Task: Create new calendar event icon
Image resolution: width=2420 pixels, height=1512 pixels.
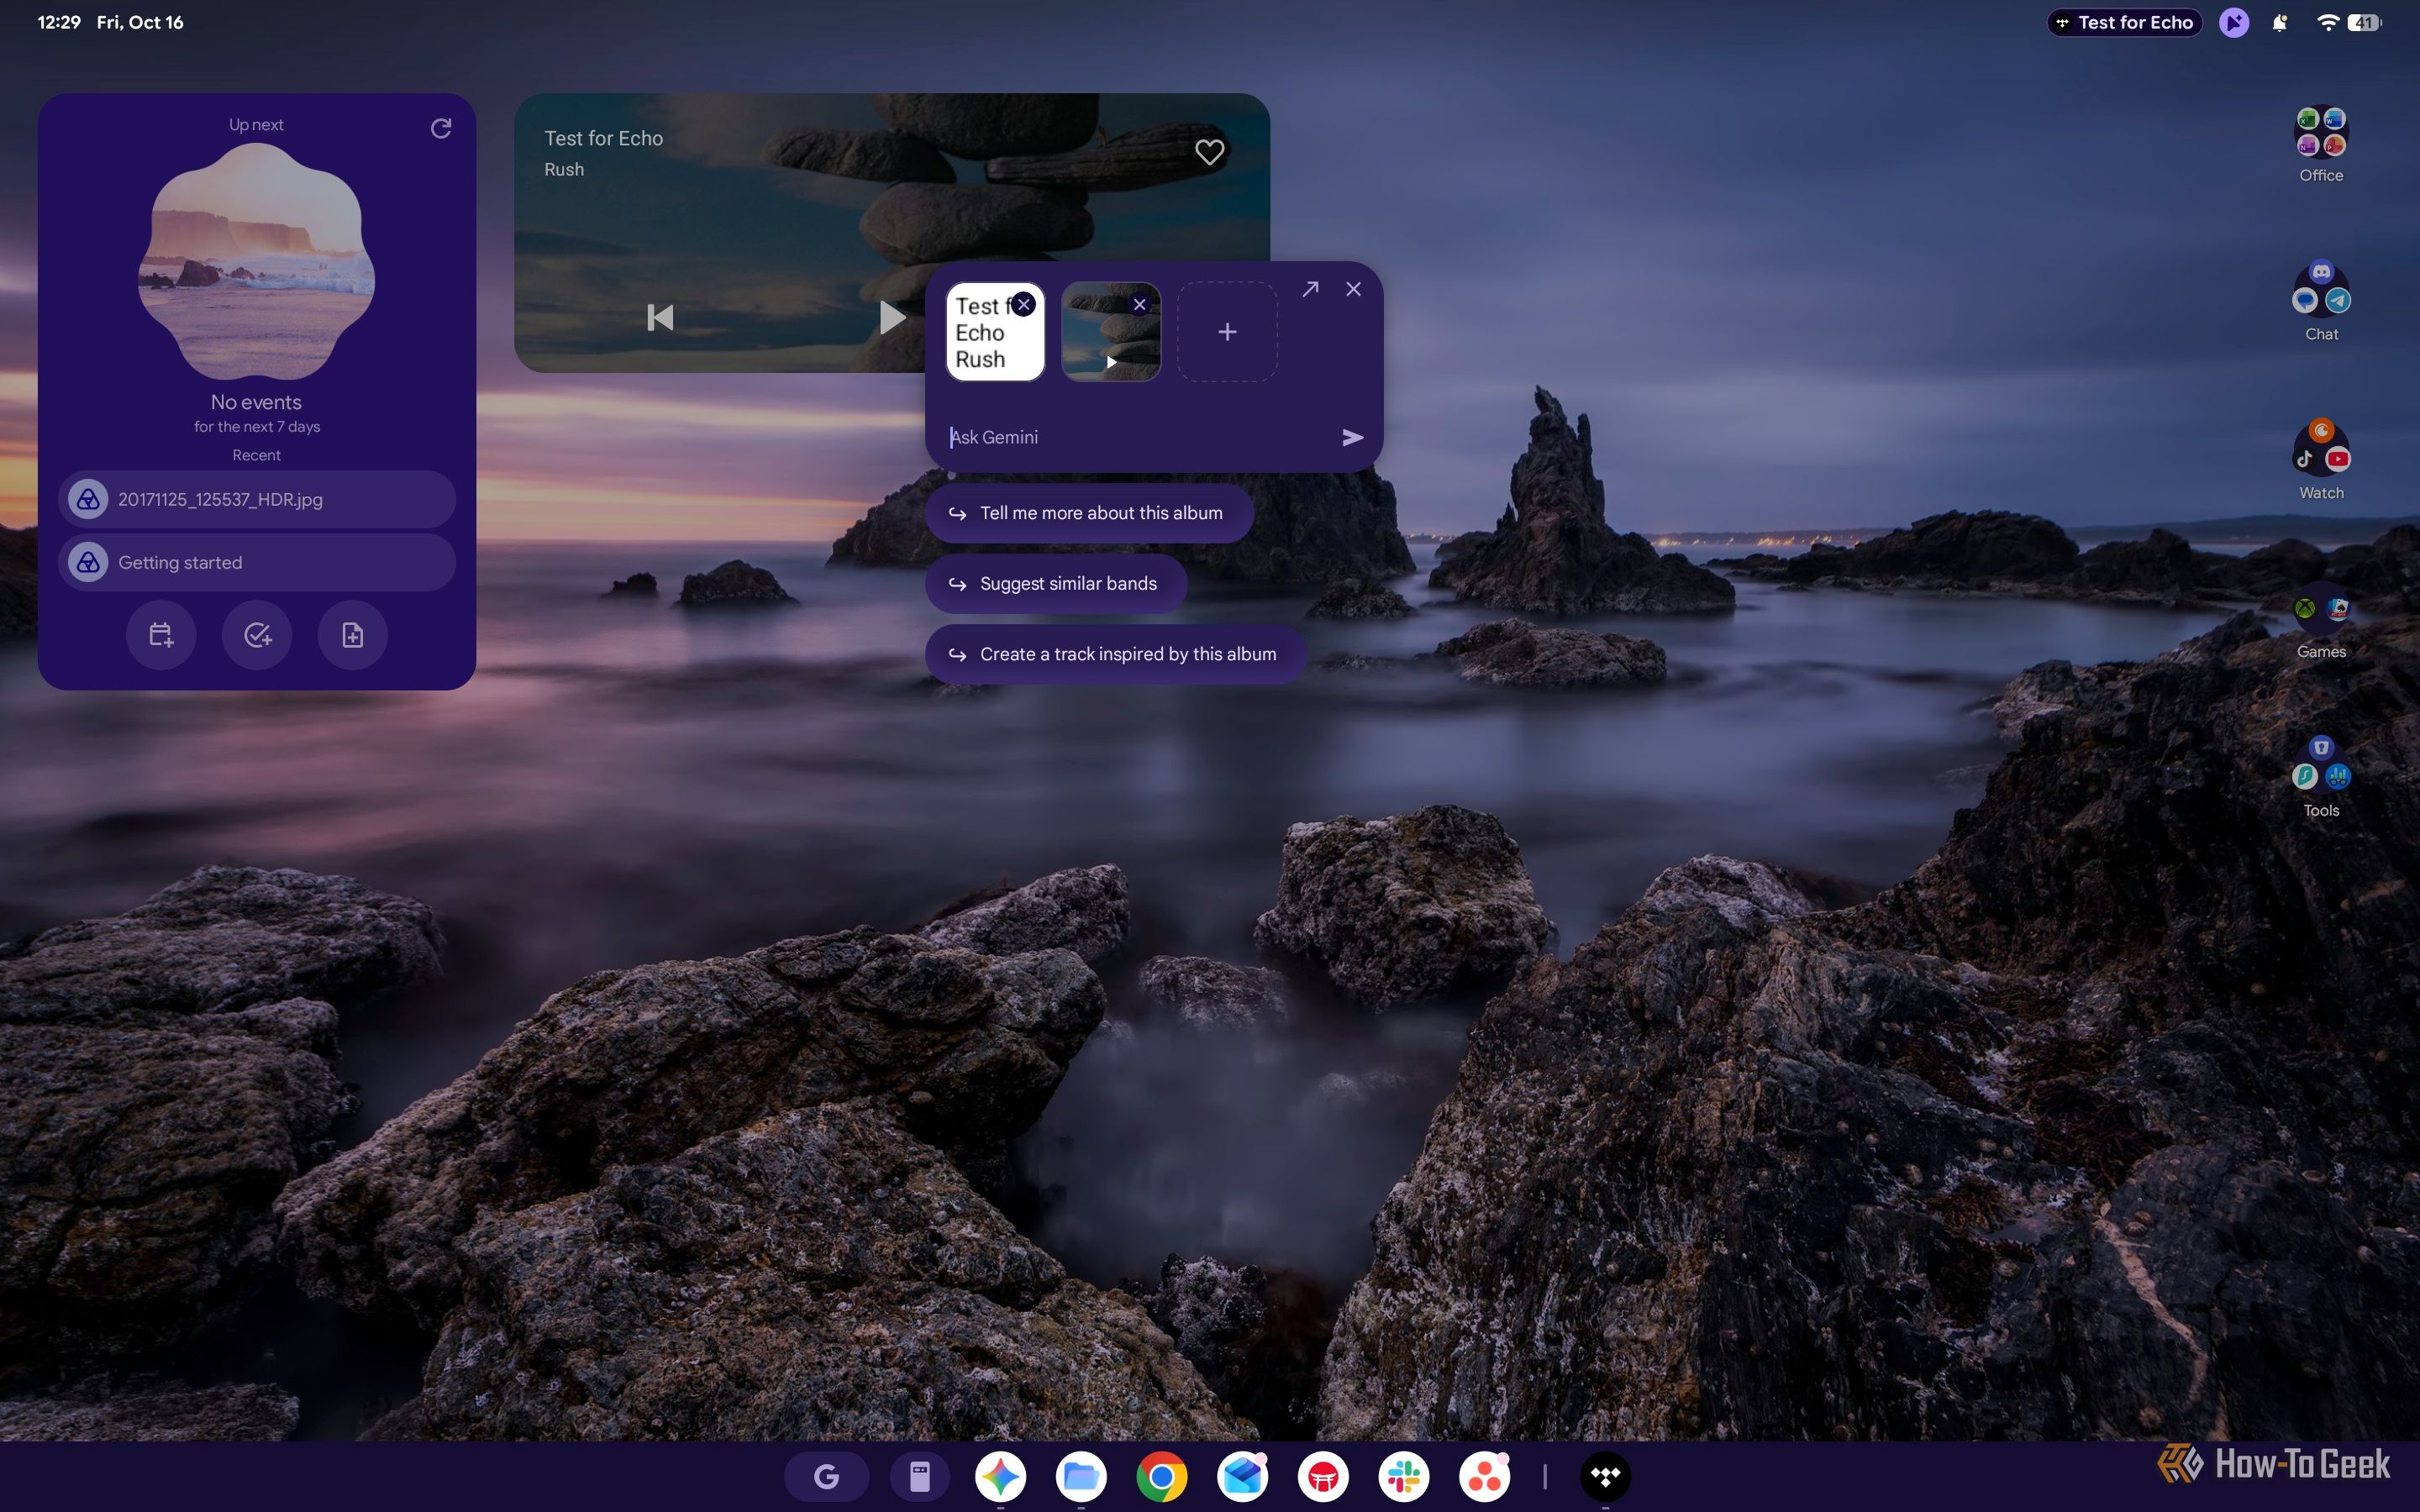Action: point(161,635)
